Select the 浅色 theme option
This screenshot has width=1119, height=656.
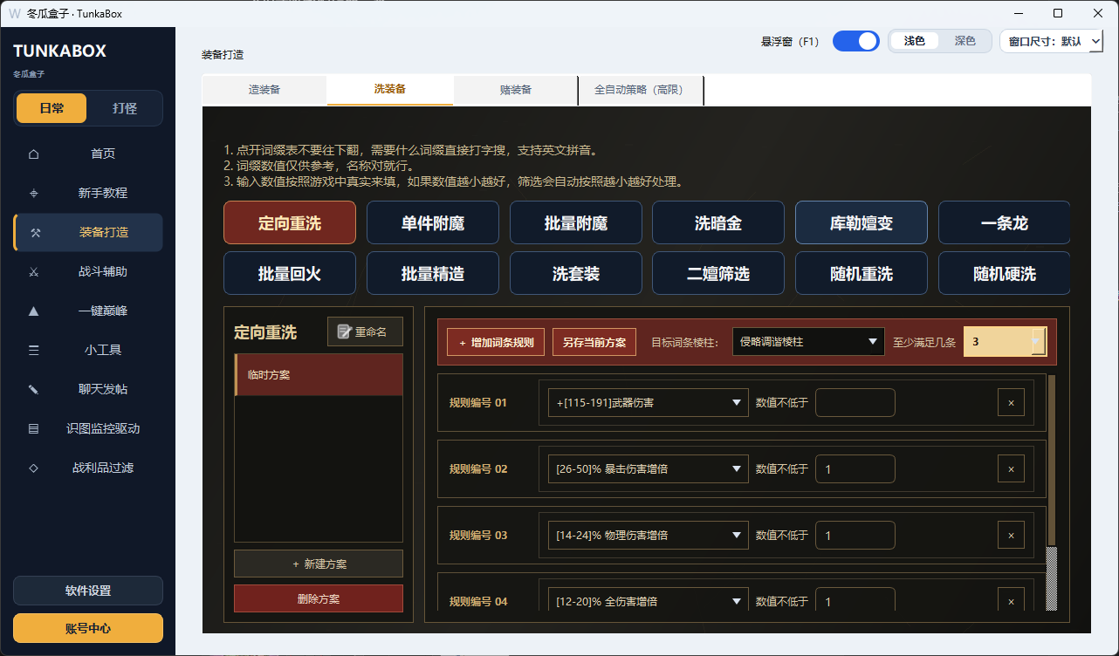tap(914, 41)
